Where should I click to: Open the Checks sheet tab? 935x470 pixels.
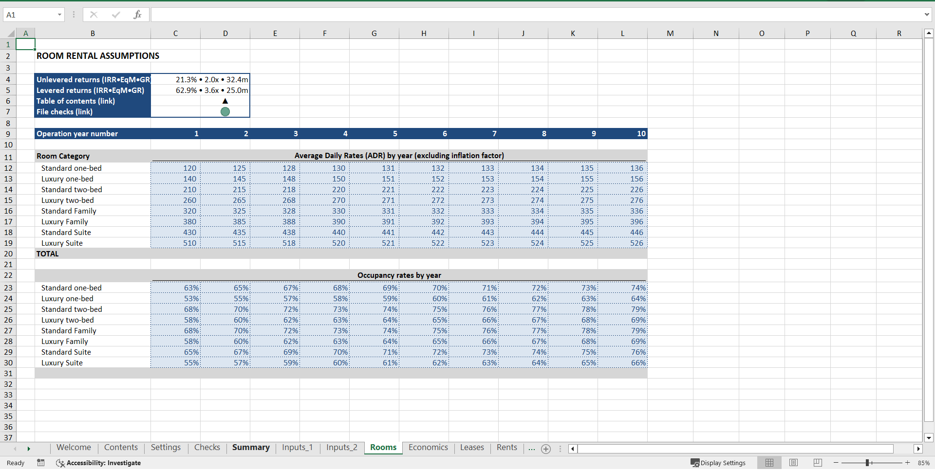tap(207, 448)
